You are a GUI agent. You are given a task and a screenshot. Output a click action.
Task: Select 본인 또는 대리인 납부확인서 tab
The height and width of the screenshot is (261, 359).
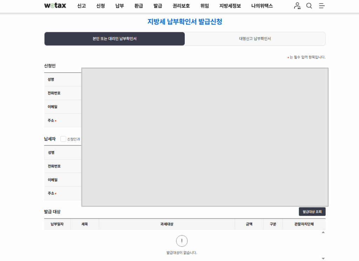tap(115, 39)
